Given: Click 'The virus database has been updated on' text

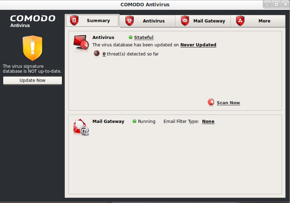Looking at the screenshot, I should (x=136, y=45).
